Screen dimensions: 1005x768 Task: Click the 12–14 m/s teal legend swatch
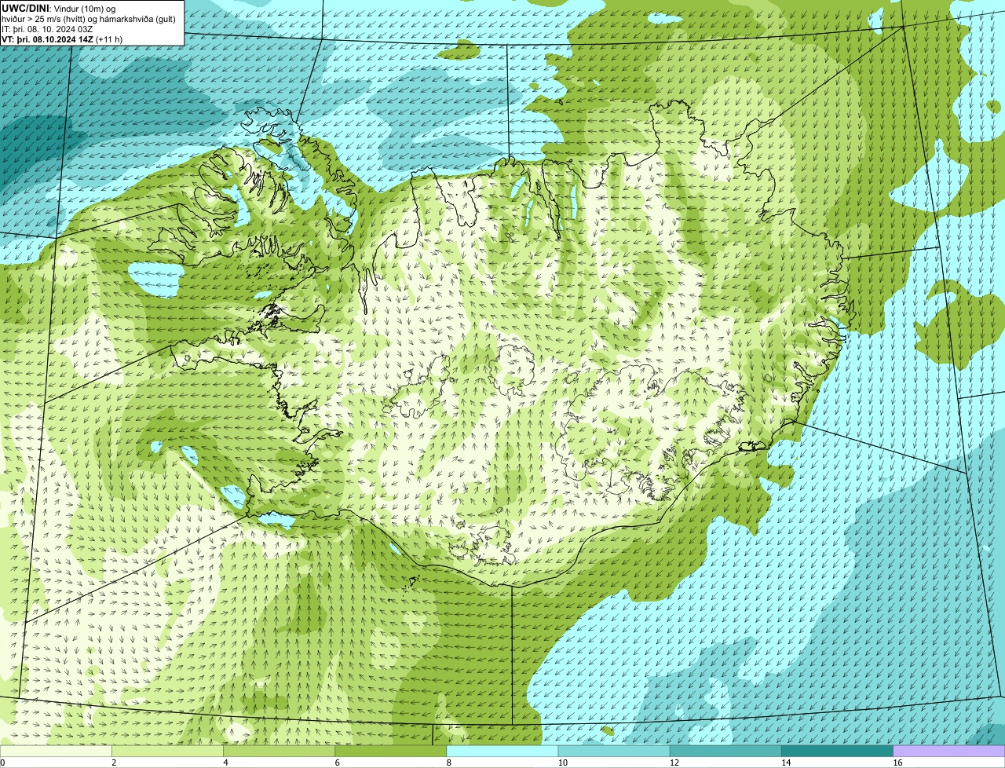point(725,752)
